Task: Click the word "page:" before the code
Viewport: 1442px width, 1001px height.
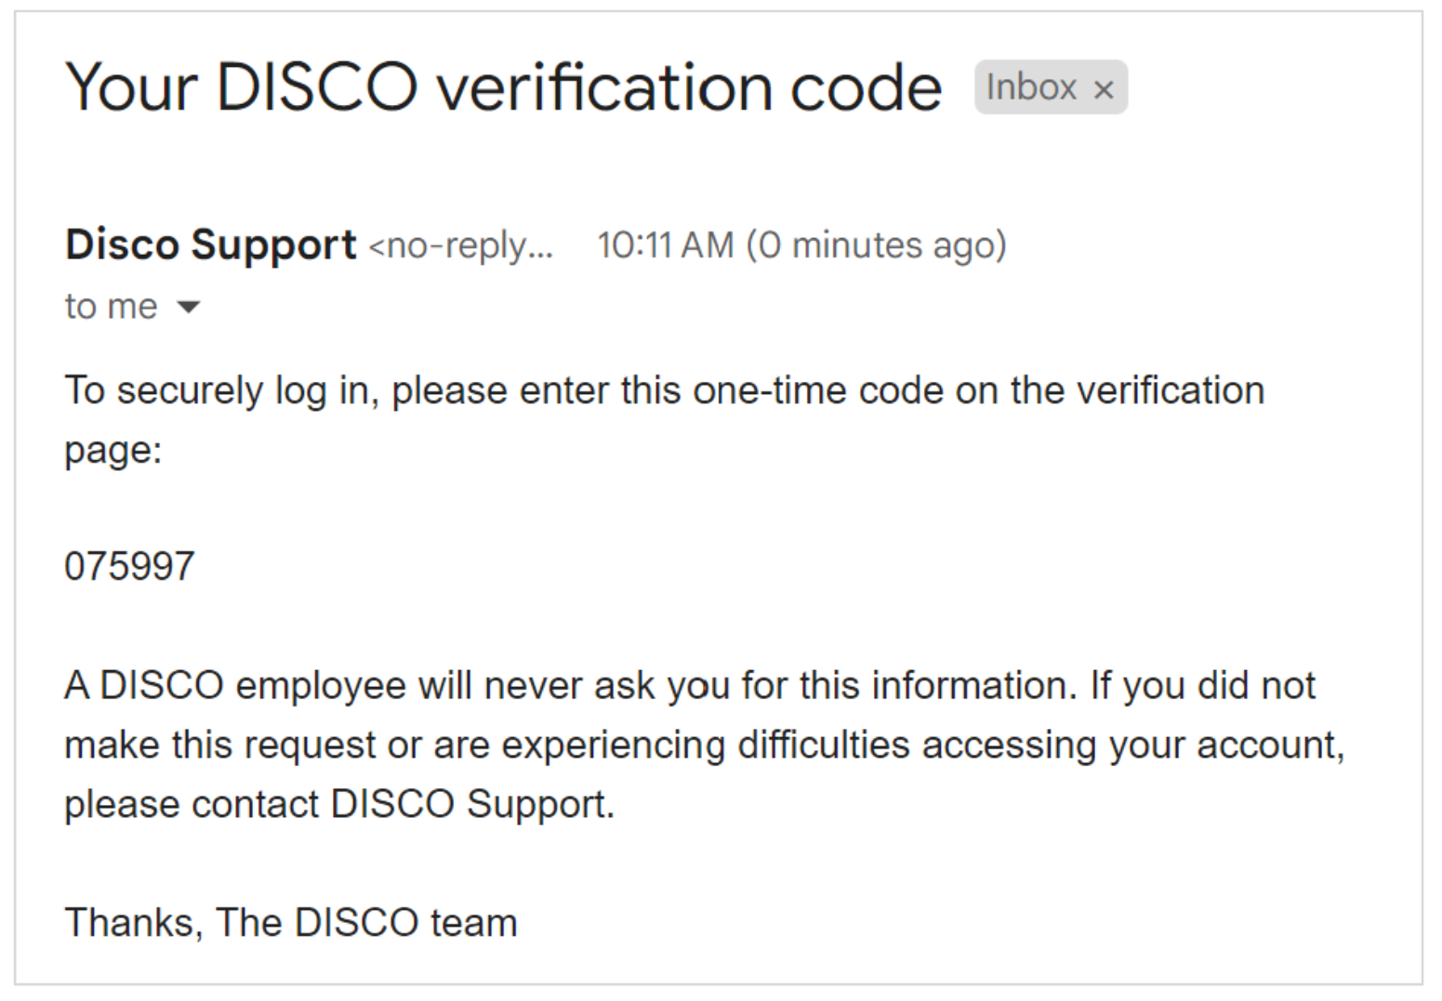Action: point(112,450)
